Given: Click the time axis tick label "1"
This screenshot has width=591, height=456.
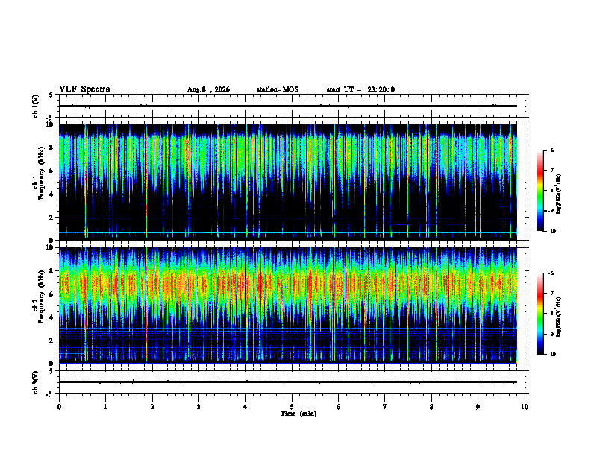Looking at the screenshot, I should (105, 407).
